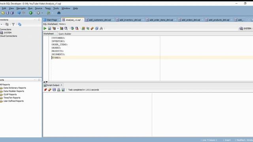The width and height of the screenshot is (253, 142).
Task: Switch to the add_inventory_dml.sql tab
Action: [130, 20]
